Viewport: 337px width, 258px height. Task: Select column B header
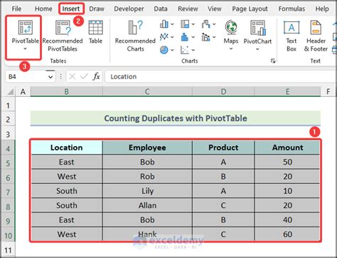(x=67, y=91)
